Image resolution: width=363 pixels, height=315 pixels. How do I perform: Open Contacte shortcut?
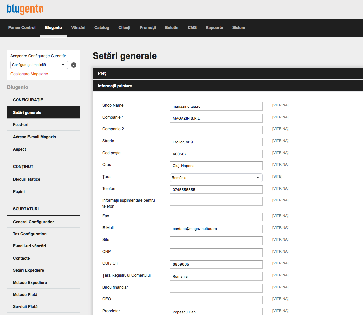tap(43, 258)
